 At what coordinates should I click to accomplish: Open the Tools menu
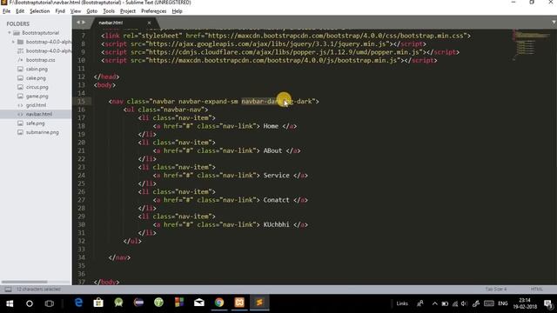tap(109, 11)
